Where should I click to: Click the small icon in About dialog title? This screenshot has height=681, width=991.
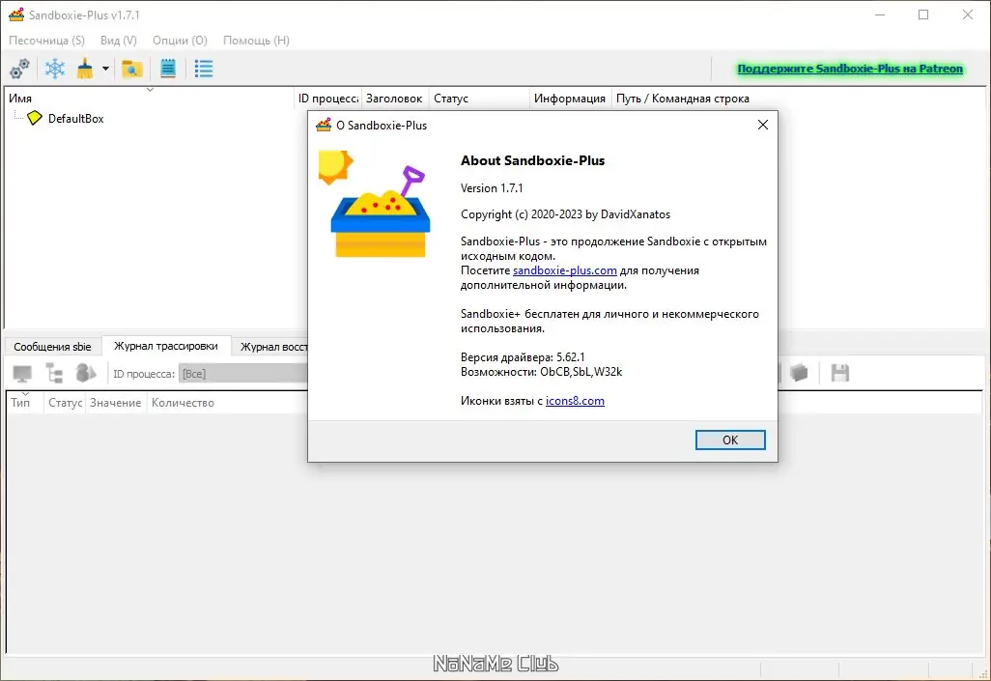click(324, 125)
